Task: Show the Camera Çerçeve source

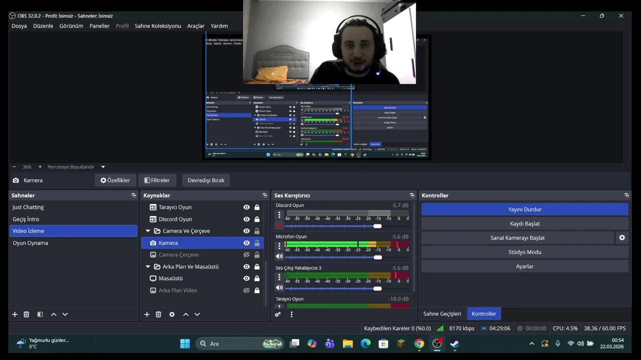Action: [246, 255]
